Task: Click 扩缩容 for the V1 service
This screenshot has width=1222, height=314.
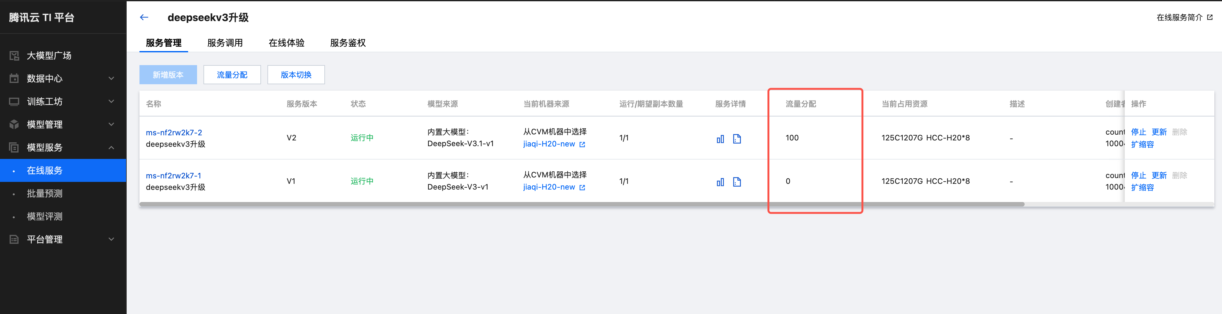Action: (1142, 187)
